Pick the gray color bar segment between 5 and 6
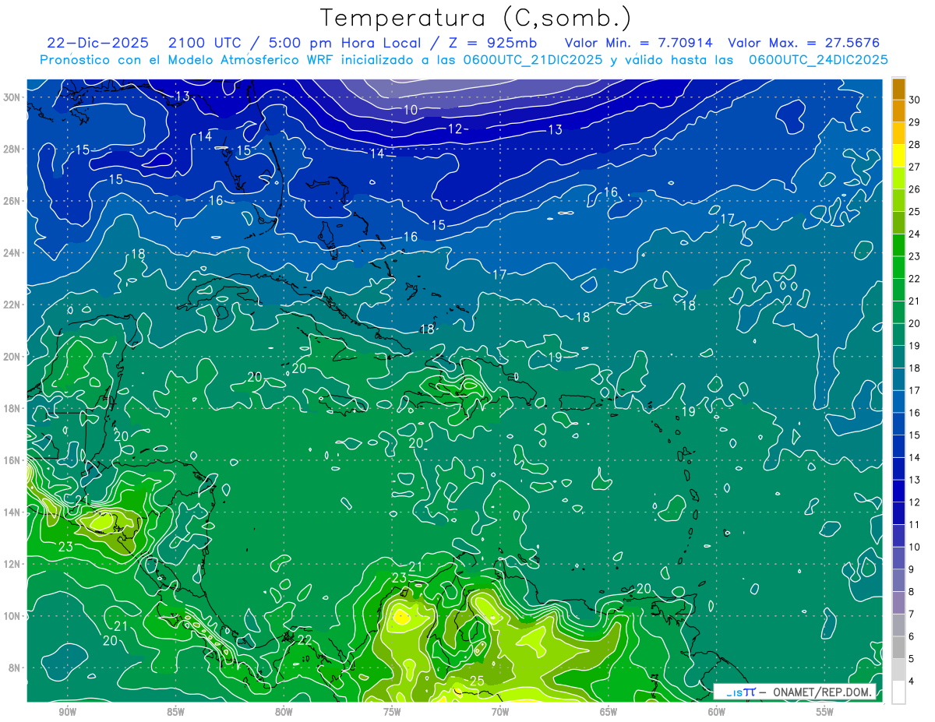The image size is (935, 722). point(898,648)
